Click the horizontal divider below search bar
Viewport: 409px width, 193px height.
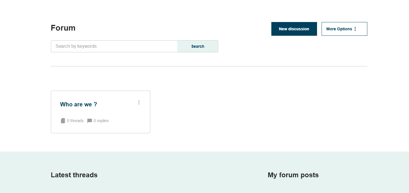(x=209, y=66)
